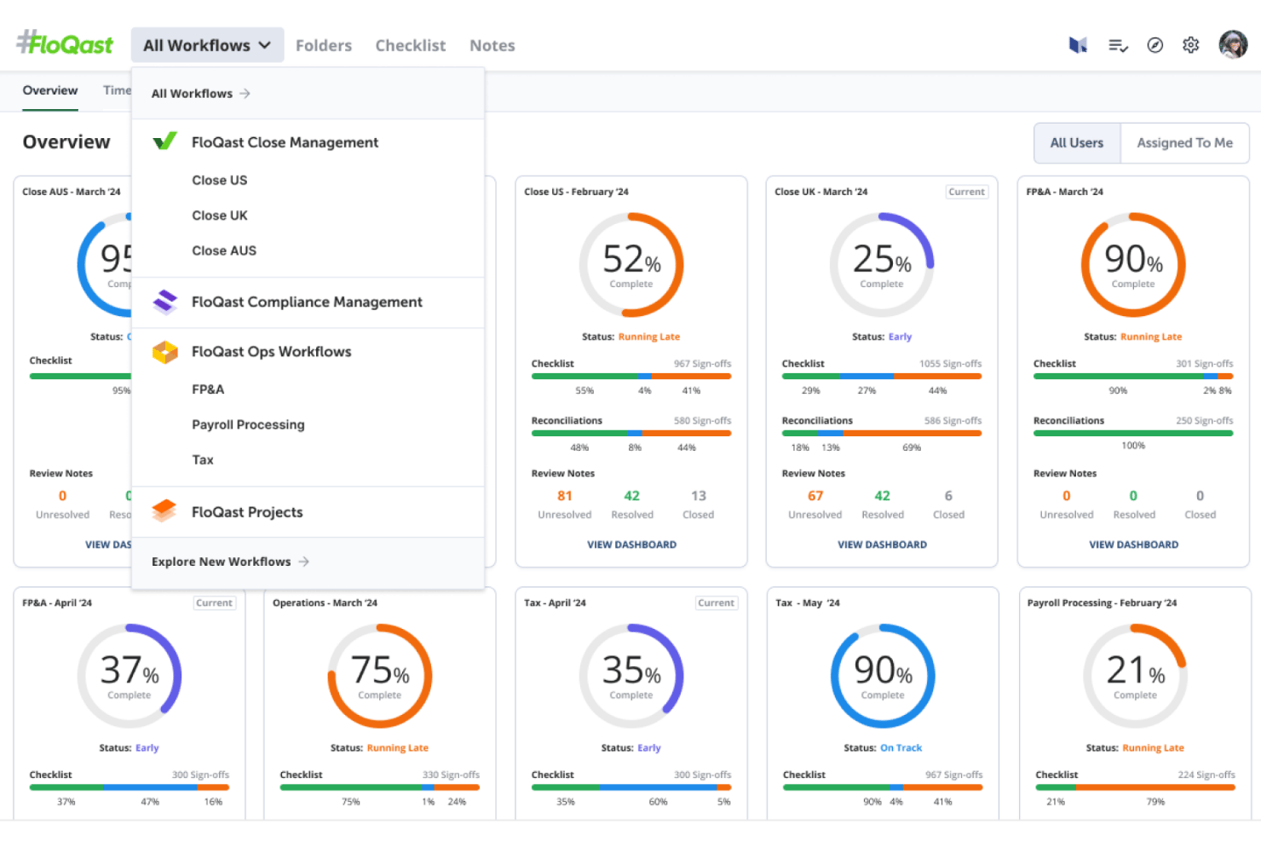Choose Payroll Processing workflow in menu
The width and height of the screenshot is (1261, 841).
(x=248, y=424)
